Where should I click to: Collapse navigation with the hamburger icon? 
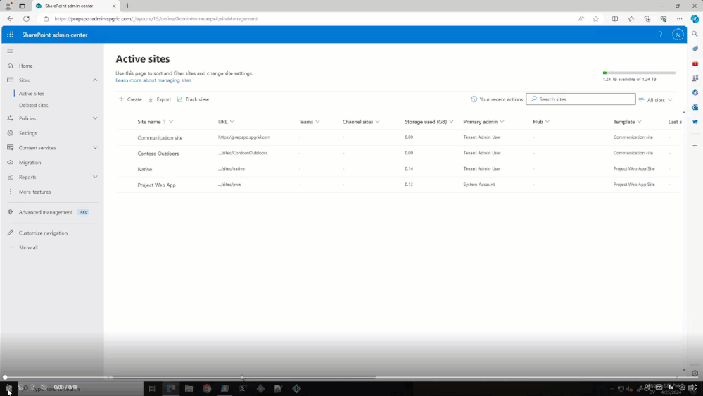11,51
